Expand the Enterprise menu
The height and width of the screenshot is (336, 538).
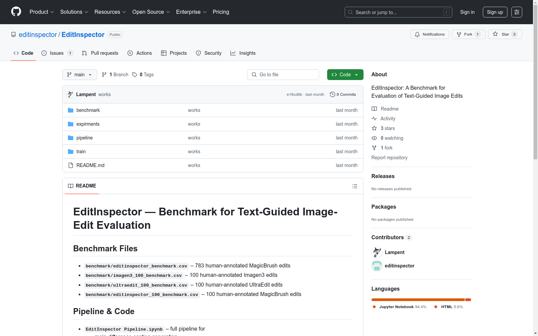coord(191,12)
